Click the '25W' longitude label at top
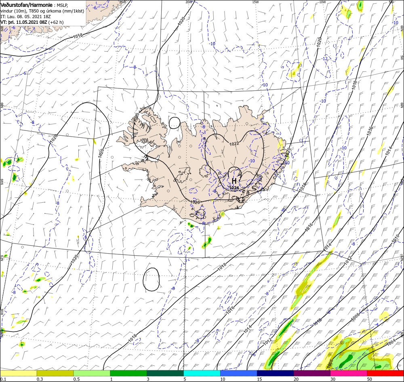404x382 pixels. [x=123, y=2]
